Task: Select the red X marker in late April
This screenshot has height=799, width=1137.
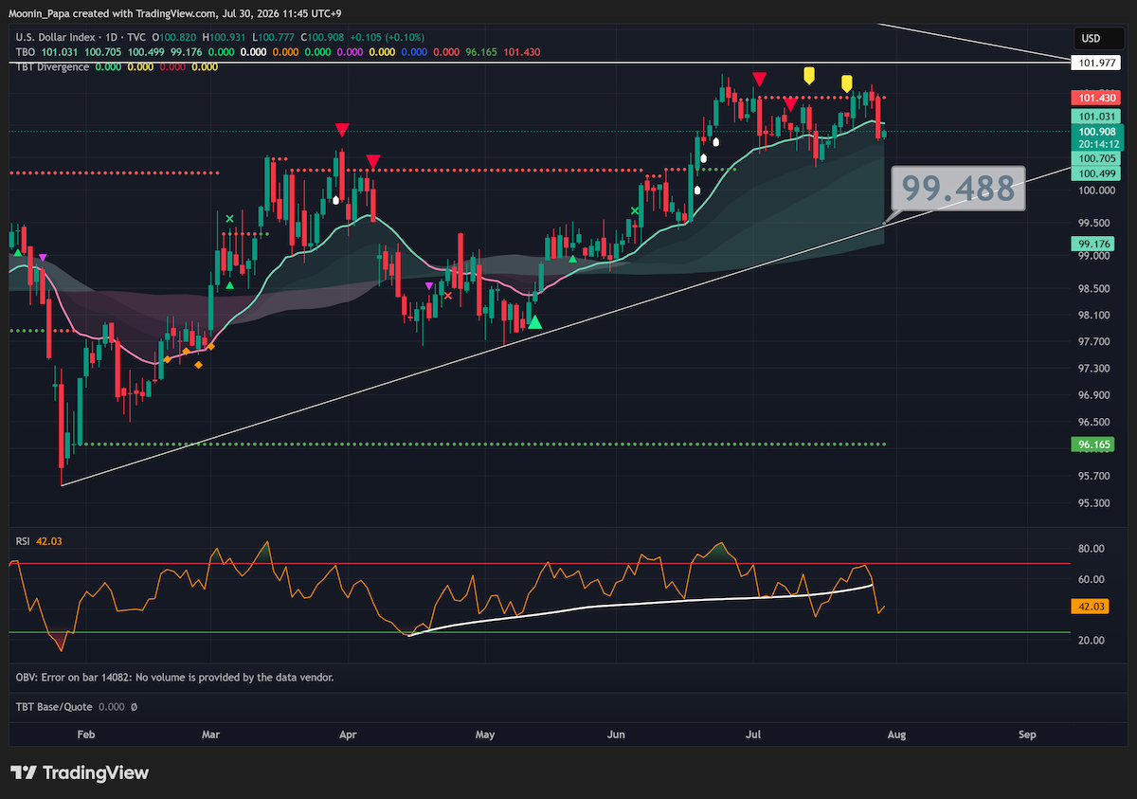Action: coord(447,295)
